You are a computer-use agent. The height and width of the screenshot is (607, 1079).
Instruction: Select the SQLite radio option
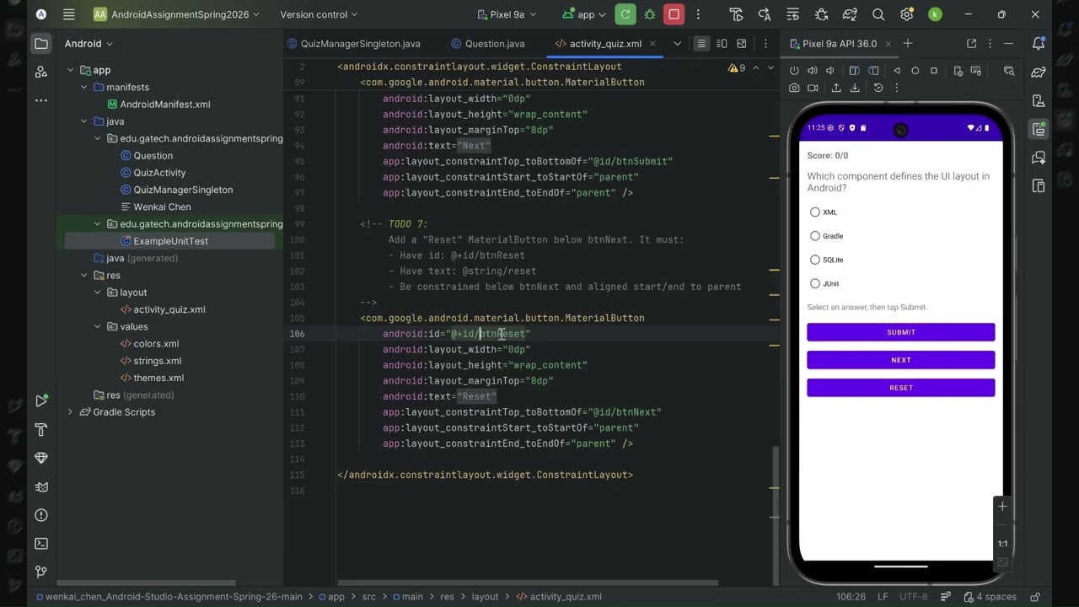815,260
